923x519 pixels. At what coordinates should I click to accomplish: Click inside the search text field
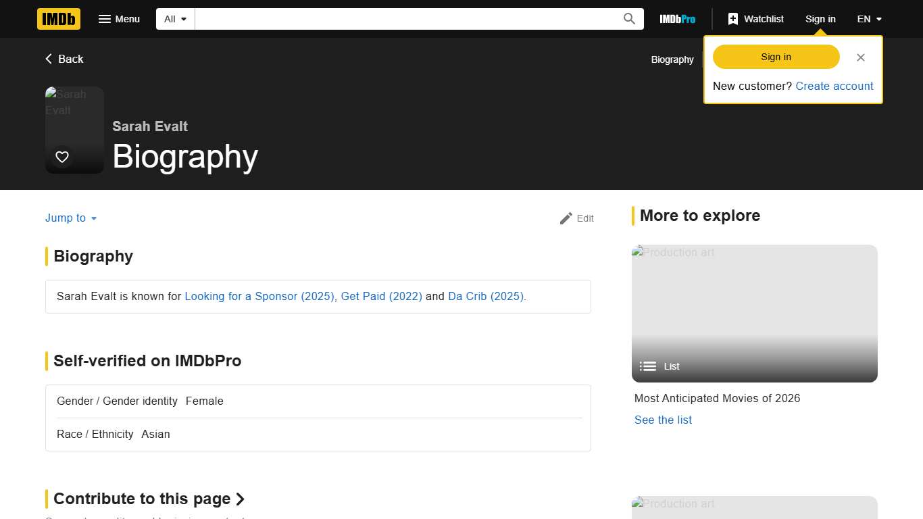pos(405,19)
